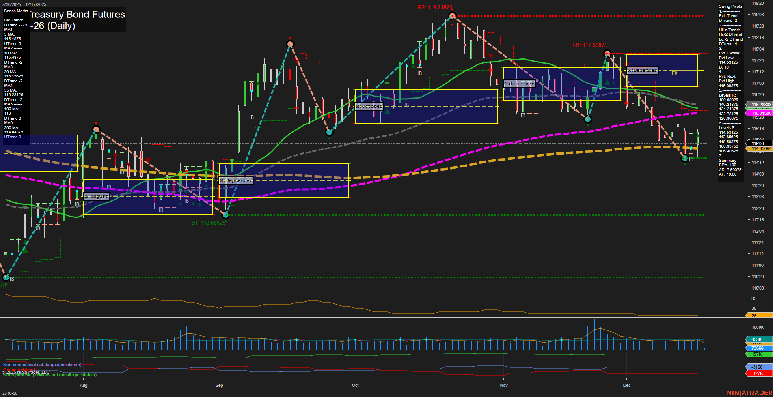This screenshot has height=397, width=773.
Task: Click the Oct label on time axis
Action: click(x=355, y=385)
